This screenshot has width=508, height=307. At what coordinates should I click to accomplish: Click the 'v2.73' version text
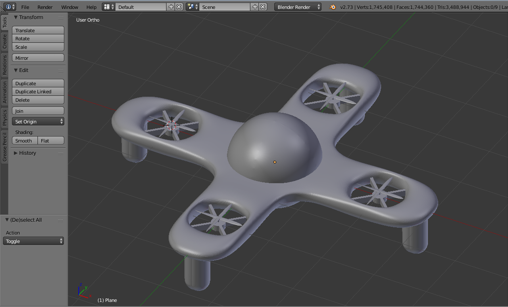coord(347,7)
